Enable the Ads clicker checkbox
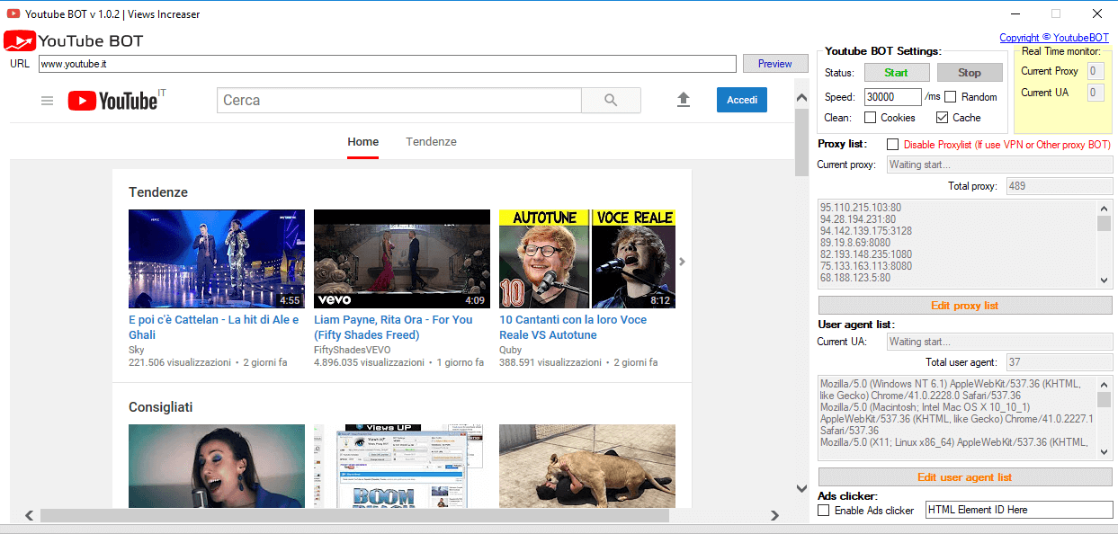 click(823, 510)
